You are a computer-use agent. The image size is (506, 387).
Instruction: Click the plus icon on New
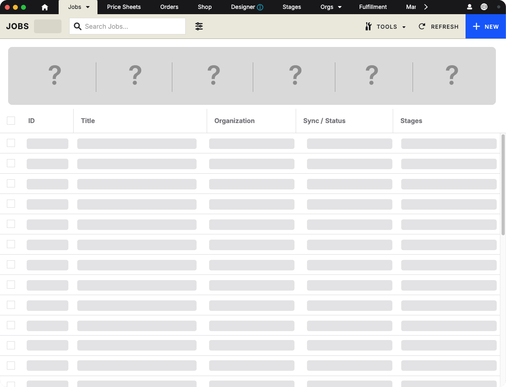coord(476,26)
